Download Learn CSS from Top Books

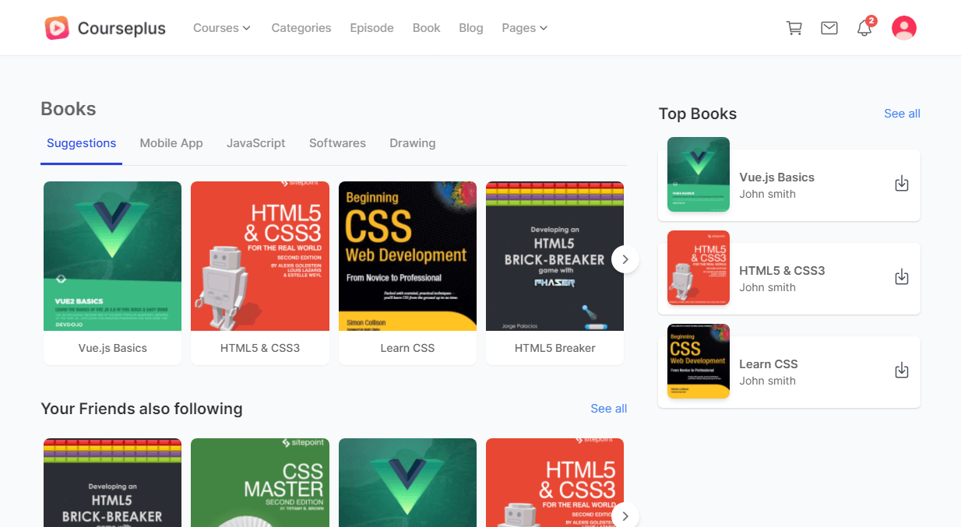[x=901, y=371]
